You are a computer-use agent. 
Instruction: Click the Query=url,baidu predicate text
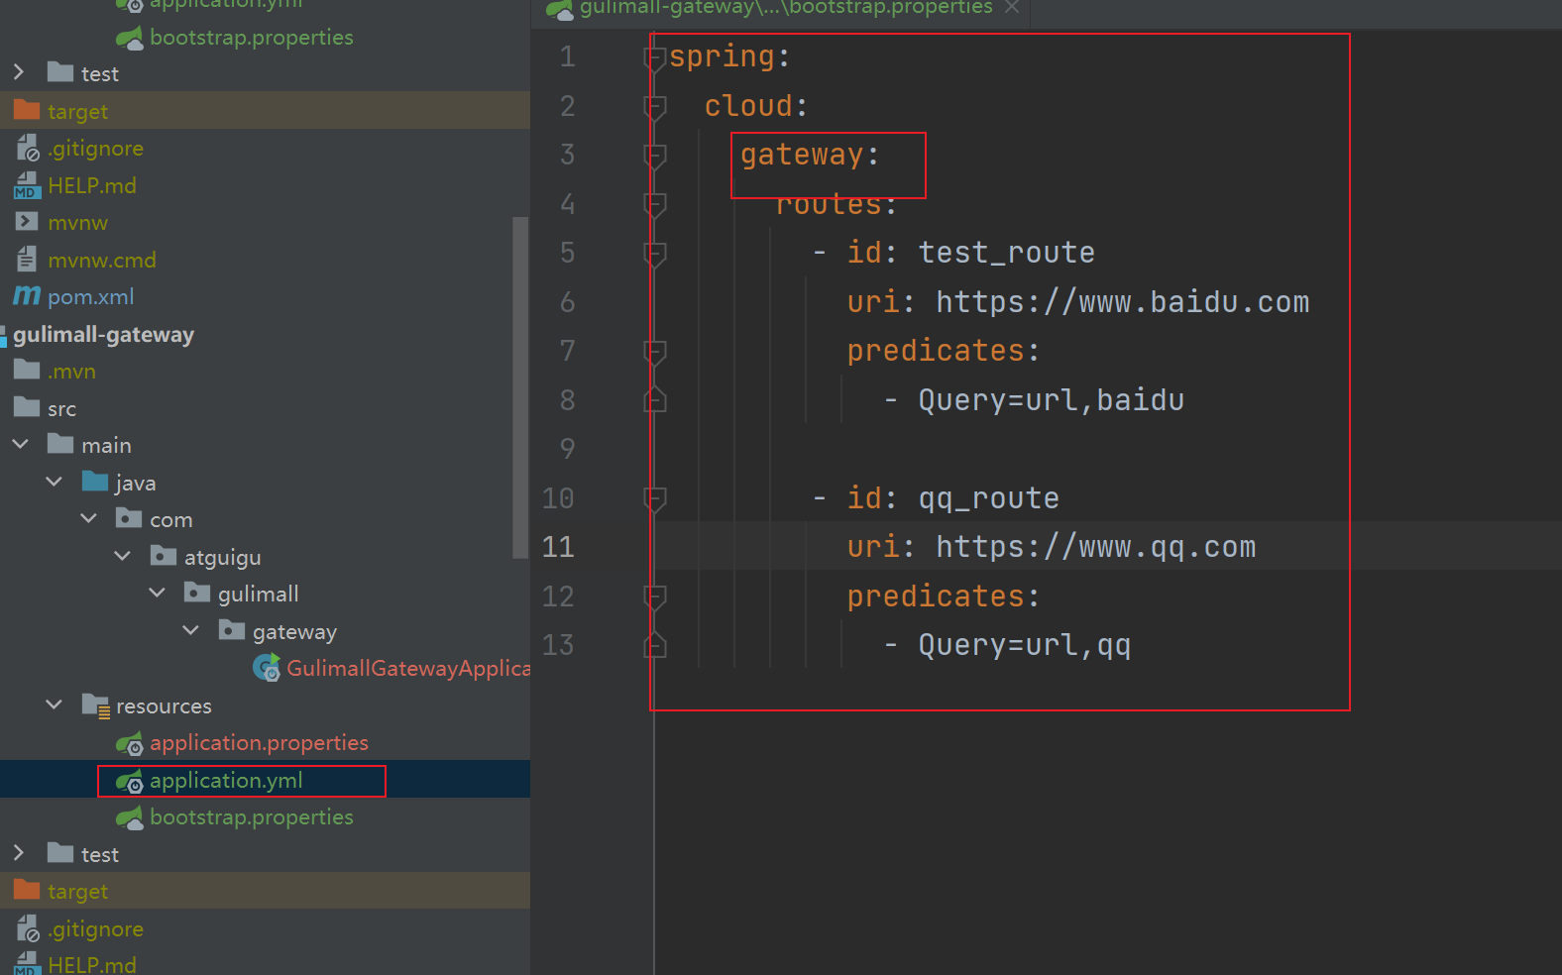[1052, 400]
